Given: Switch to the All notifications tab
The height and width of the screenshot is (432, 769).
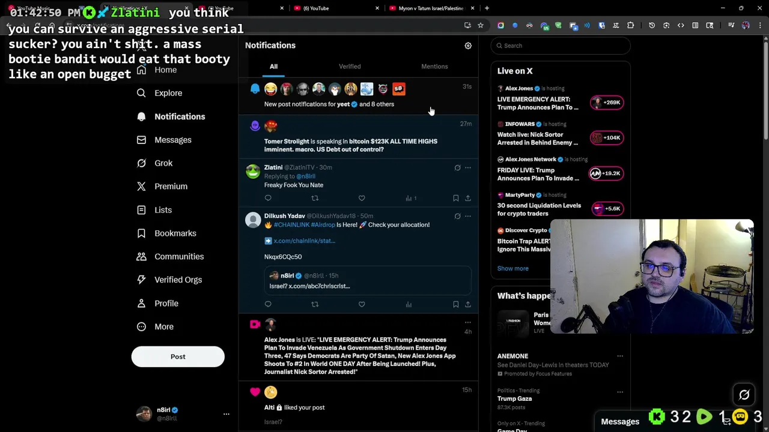Looking at the screenshot, I should 273,67.
